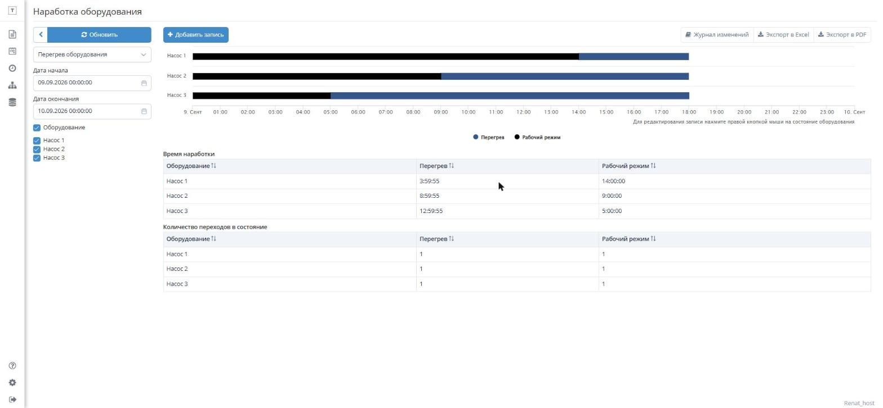Select Насос 3 blue overheating bar segment

tap(510, 96)
